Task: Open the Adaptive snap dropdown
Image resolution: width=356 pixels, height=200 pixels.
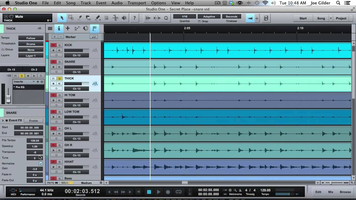Action: pos(209,17)
